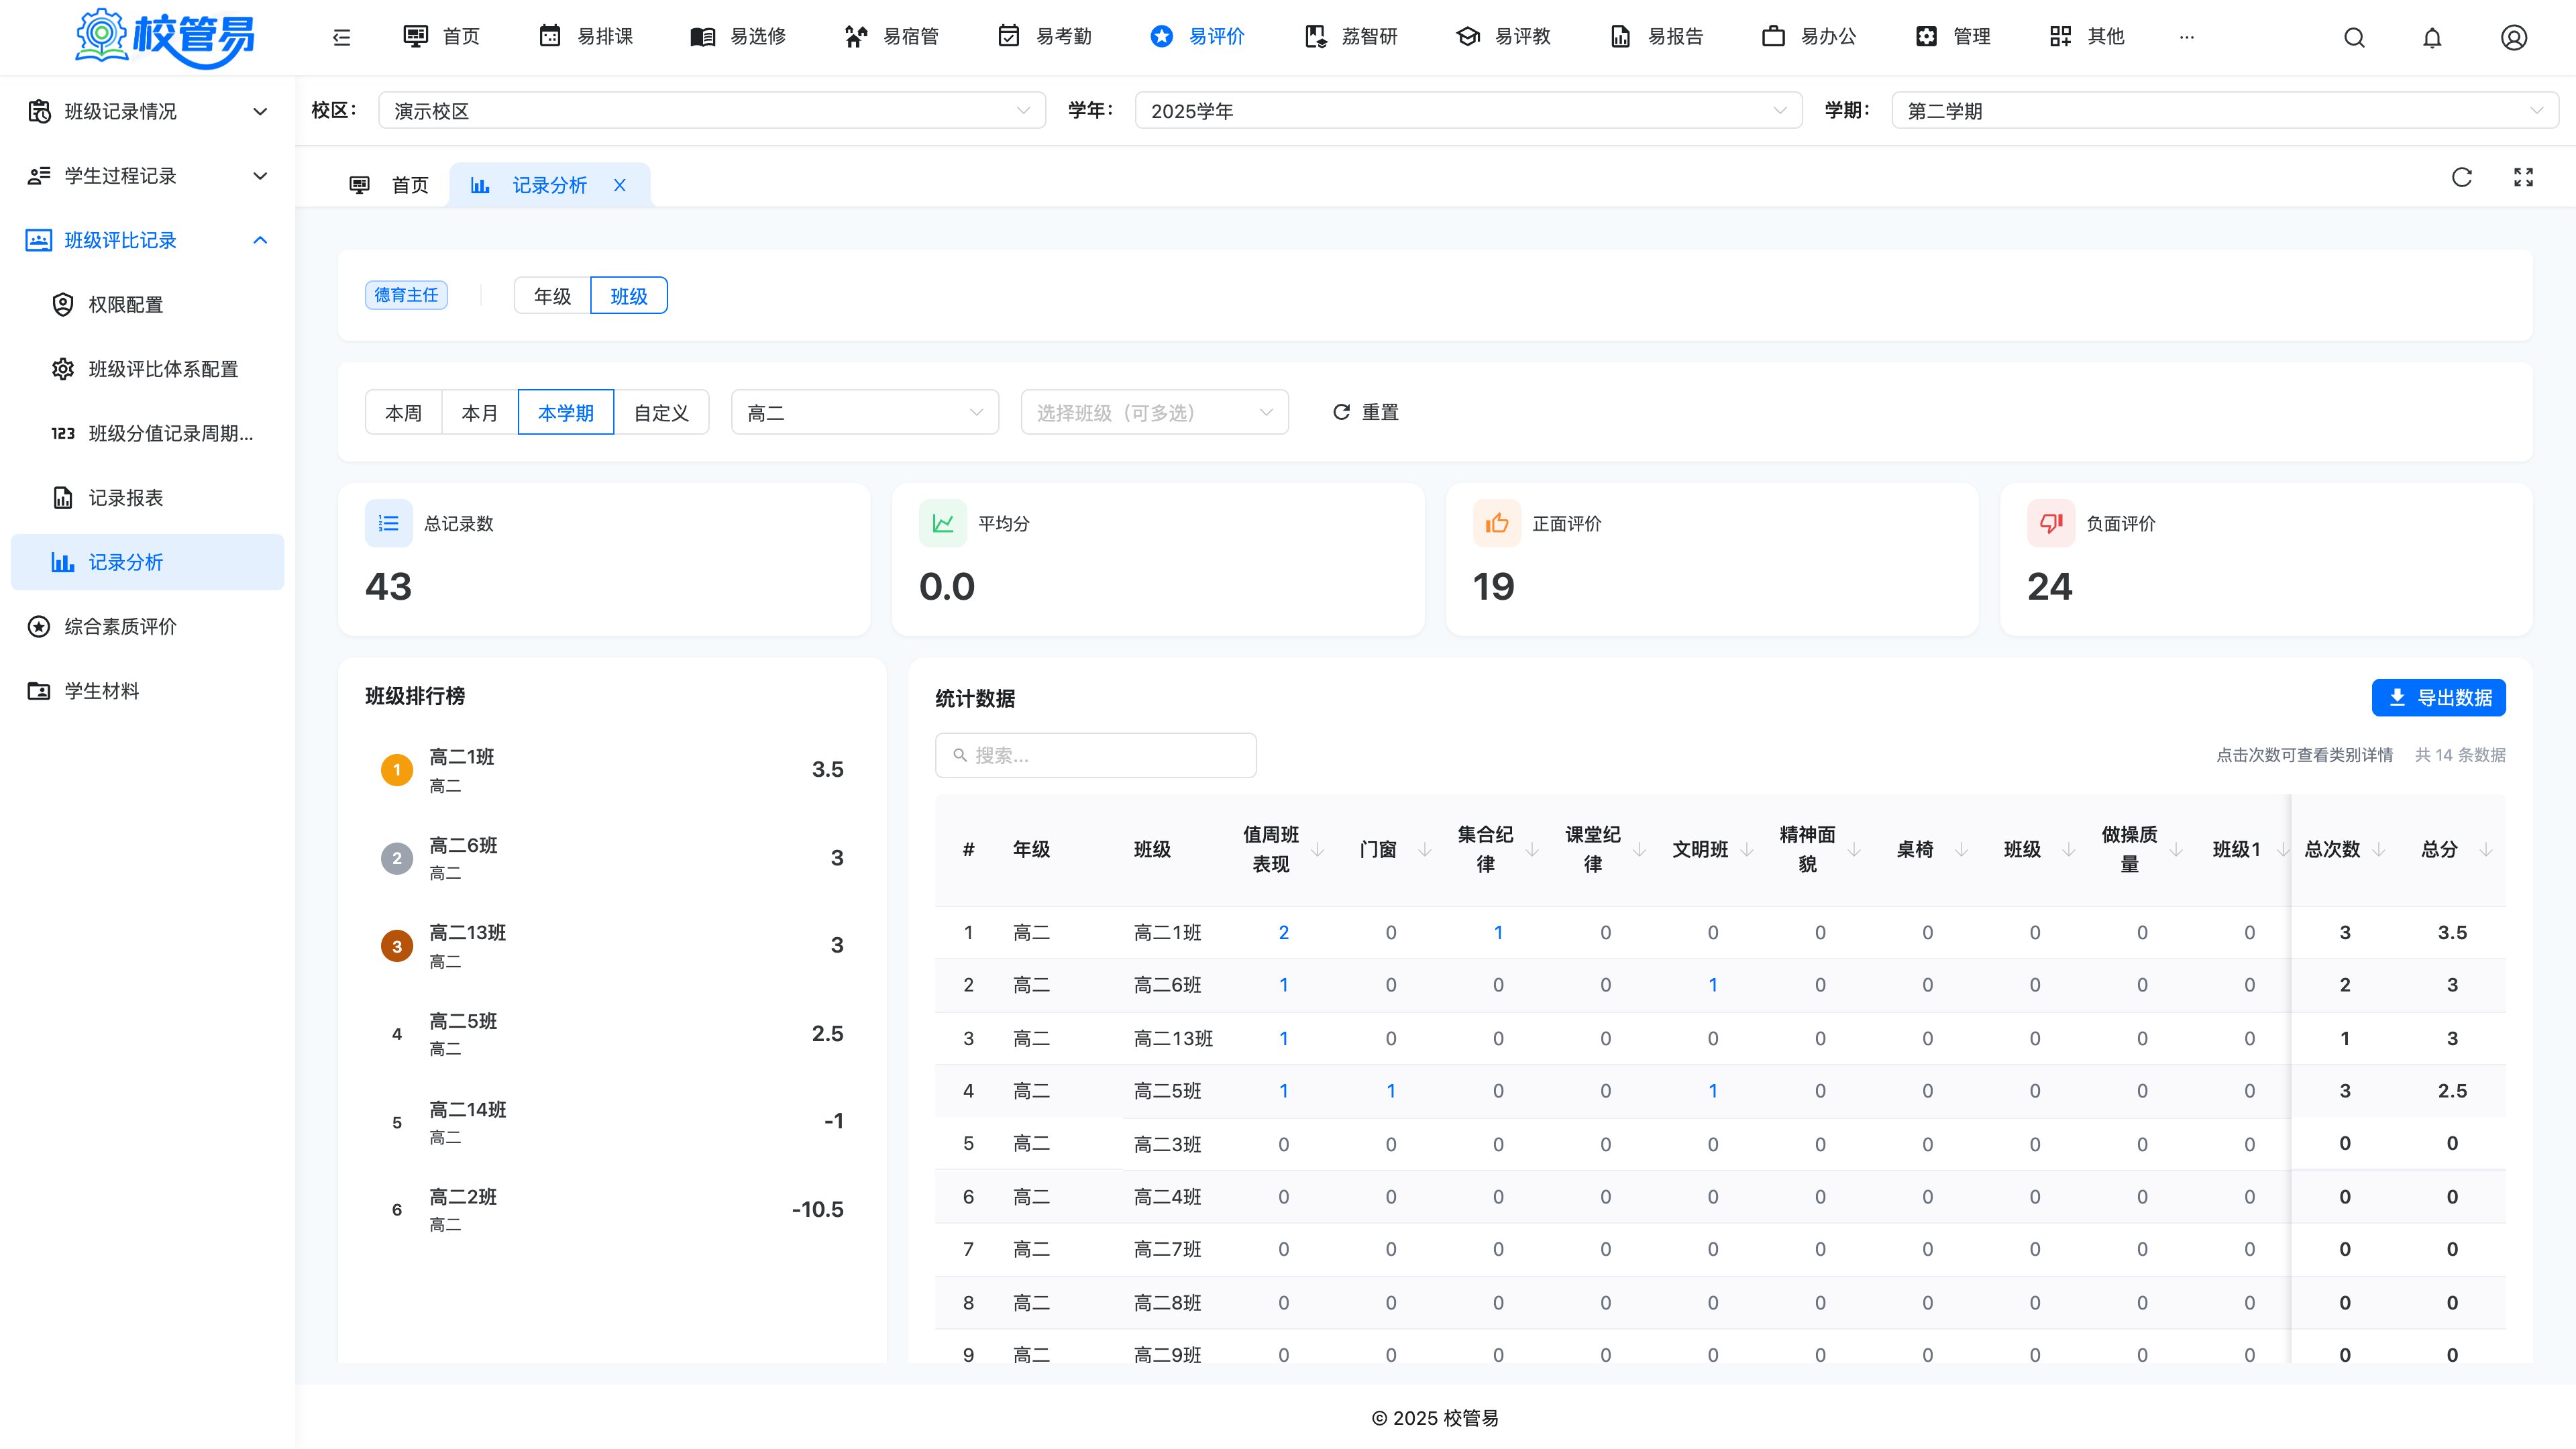Click the 德育主任 role tag
This screenshot has width=2576, height=1449.
coord(406,295)
